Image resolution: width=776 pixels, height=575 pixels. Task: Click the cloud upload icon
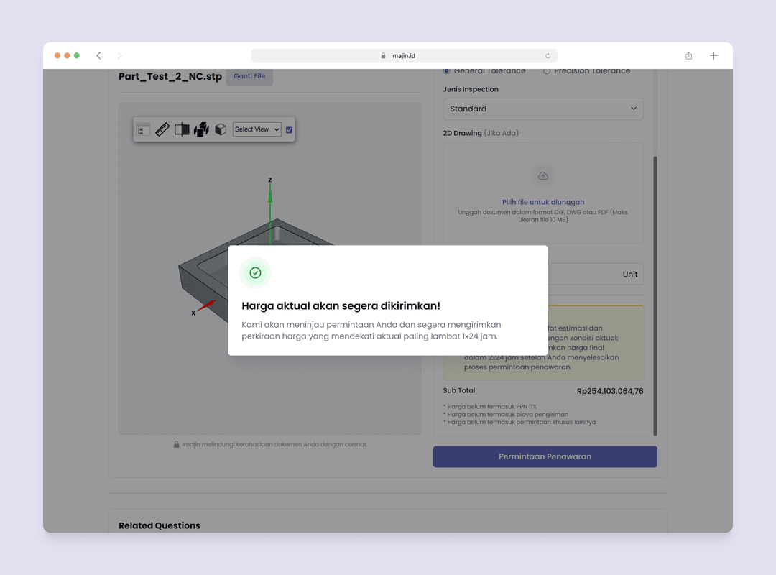click(x=543, y=176)
